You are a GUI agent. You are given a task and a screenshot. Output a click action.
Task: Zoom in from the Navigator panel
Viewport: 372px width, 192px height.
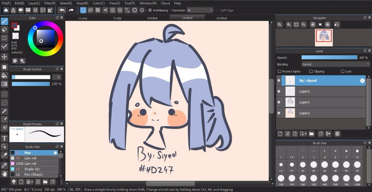coord(289,24)
